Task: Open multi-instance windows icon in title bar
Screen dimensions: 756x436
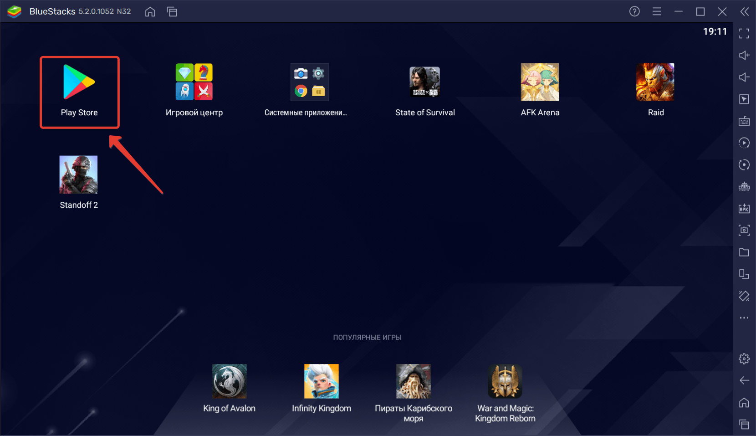Action: [172, 12]
